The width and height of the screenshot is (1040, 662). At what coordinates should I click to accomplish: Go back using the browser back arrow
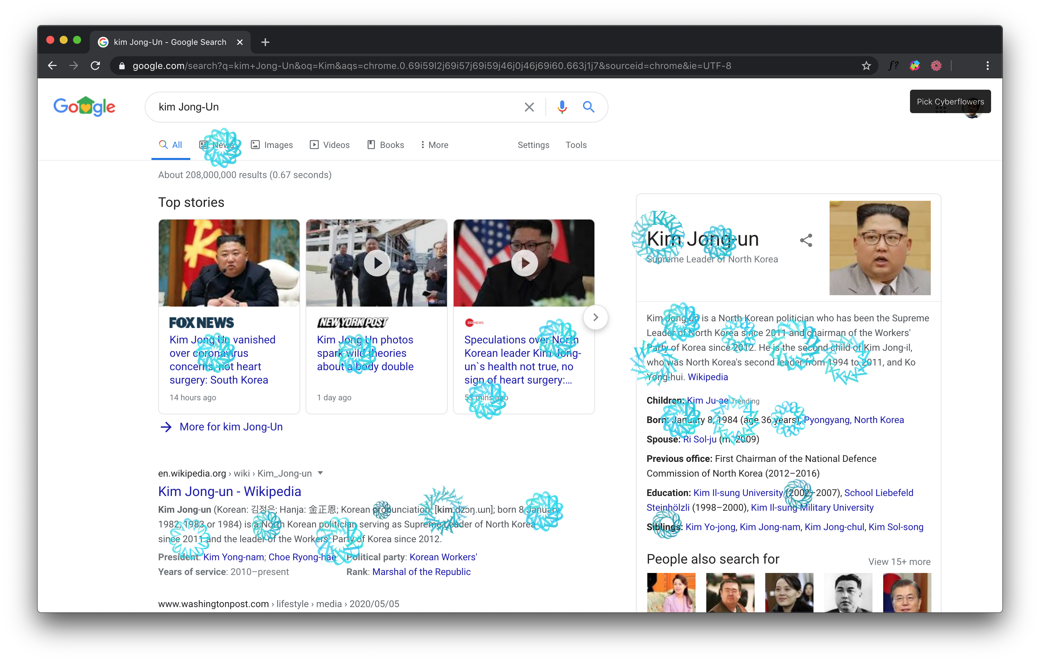point(52,66)
